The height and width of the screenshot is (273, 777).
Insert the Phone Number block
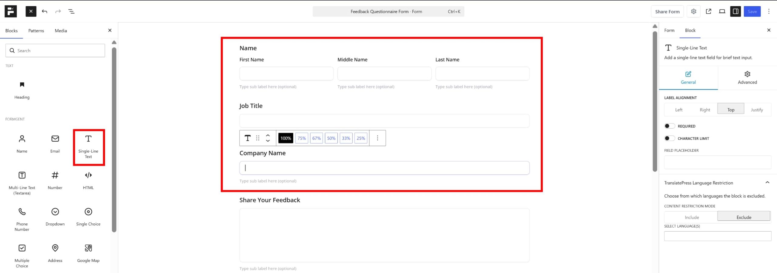(x=22, y=219)
